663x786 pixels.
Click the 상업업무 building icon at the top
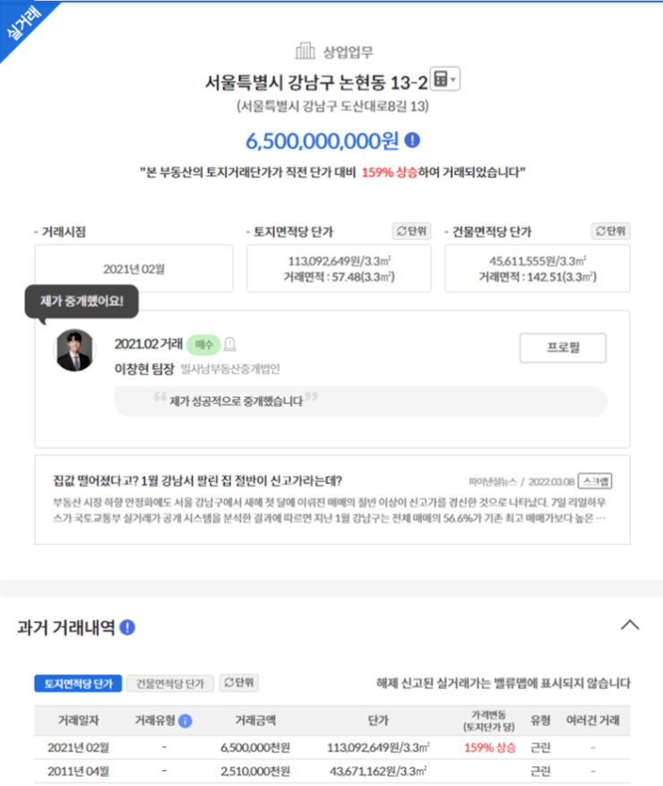[305, 50]
